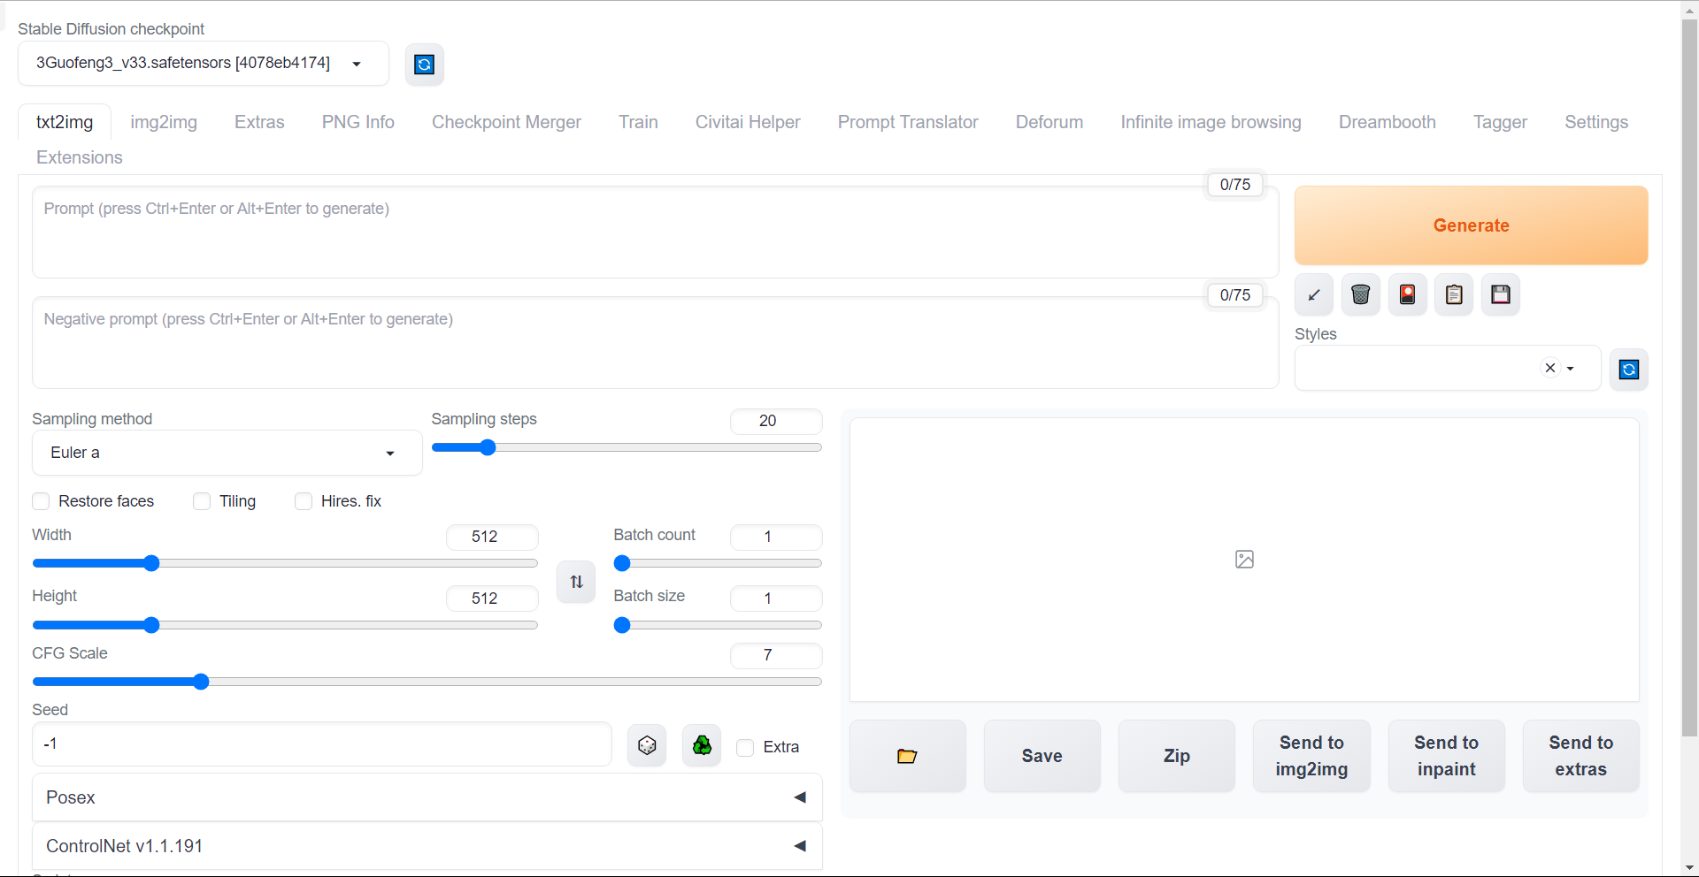Open the output images folder
The height and width of the screenshot is (877, 1699).
[907, 756]
